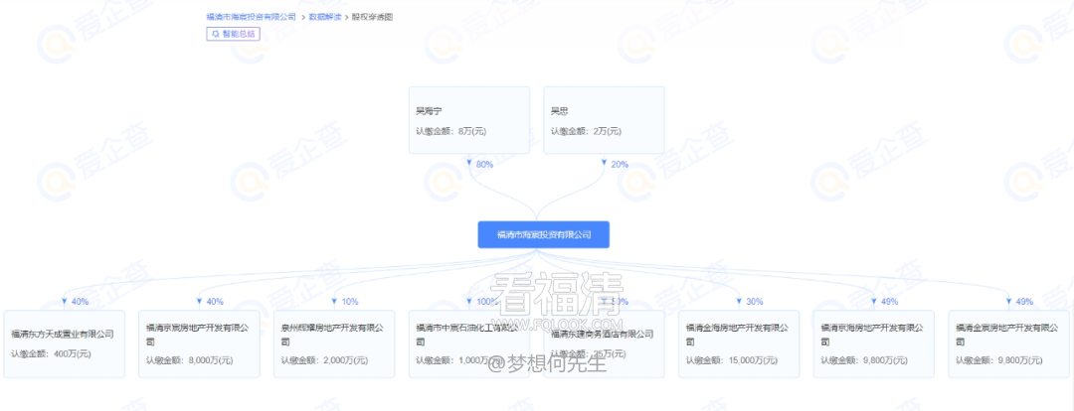Viewport: 1074px width, 411px height.
Task: Open the 福清市海宸投资有限公司 breadcrumb link
Action: (x=251, y=17)
